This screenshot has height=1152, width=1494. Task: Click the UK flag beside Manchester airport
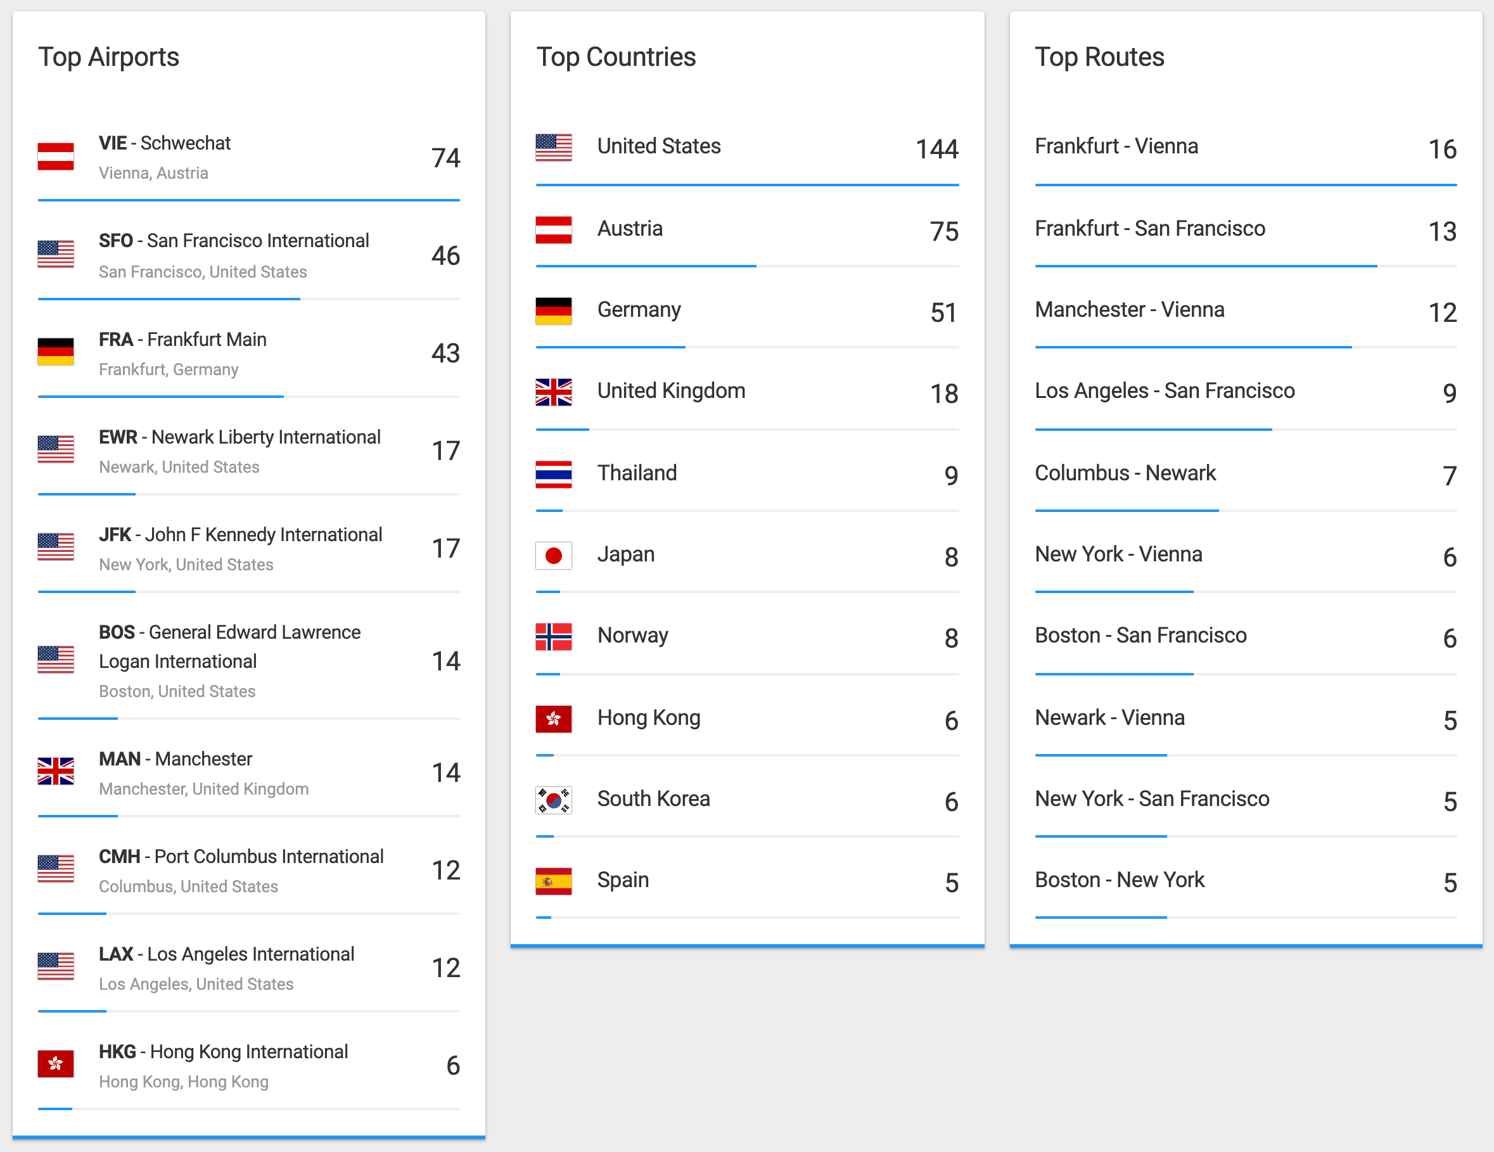[55, 772]
